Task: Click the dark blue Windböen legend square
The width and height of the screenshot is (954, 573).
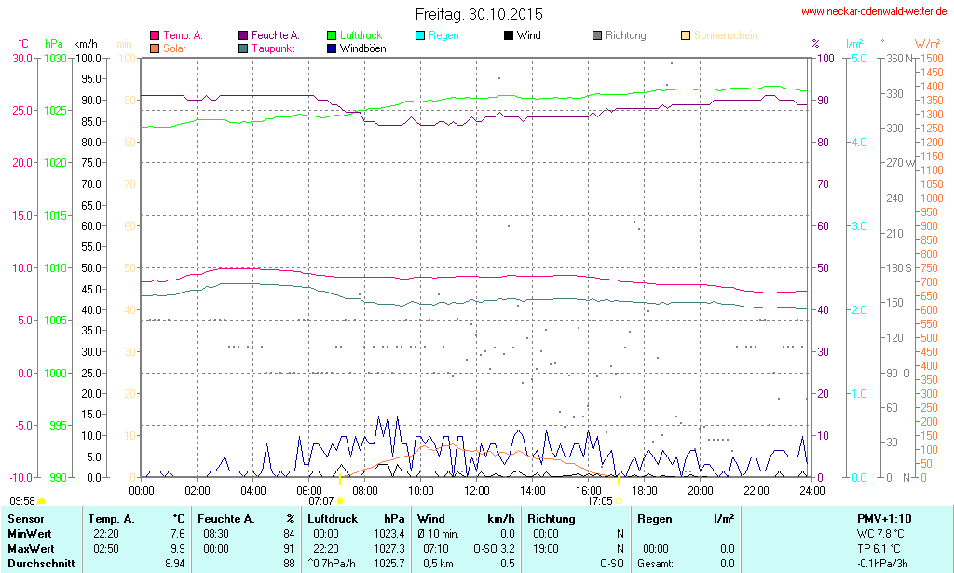Action: click(x=332, y=48)
